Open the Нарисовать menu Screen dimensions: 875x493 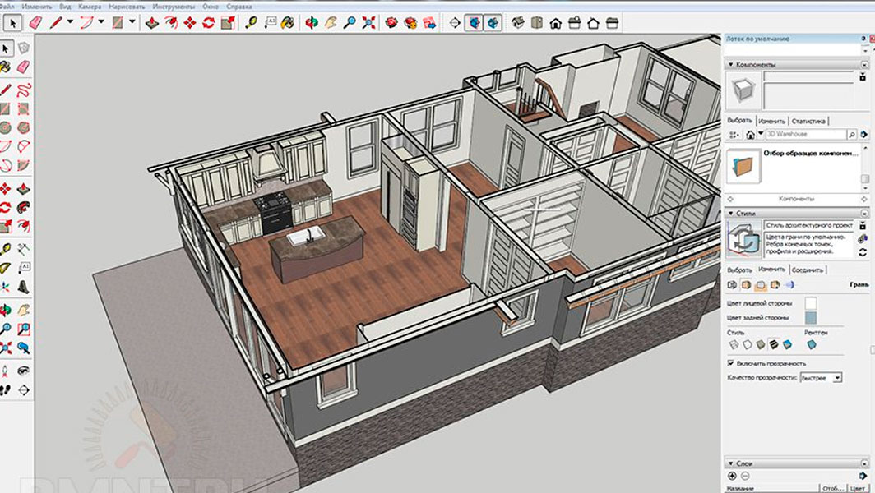pos(126,6)
